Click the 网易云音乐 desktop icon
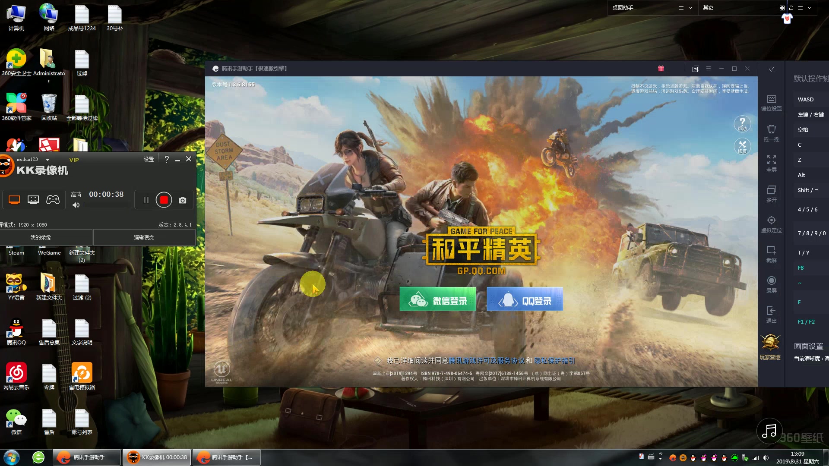The image size is (829, 466). [x=16, y=376]
